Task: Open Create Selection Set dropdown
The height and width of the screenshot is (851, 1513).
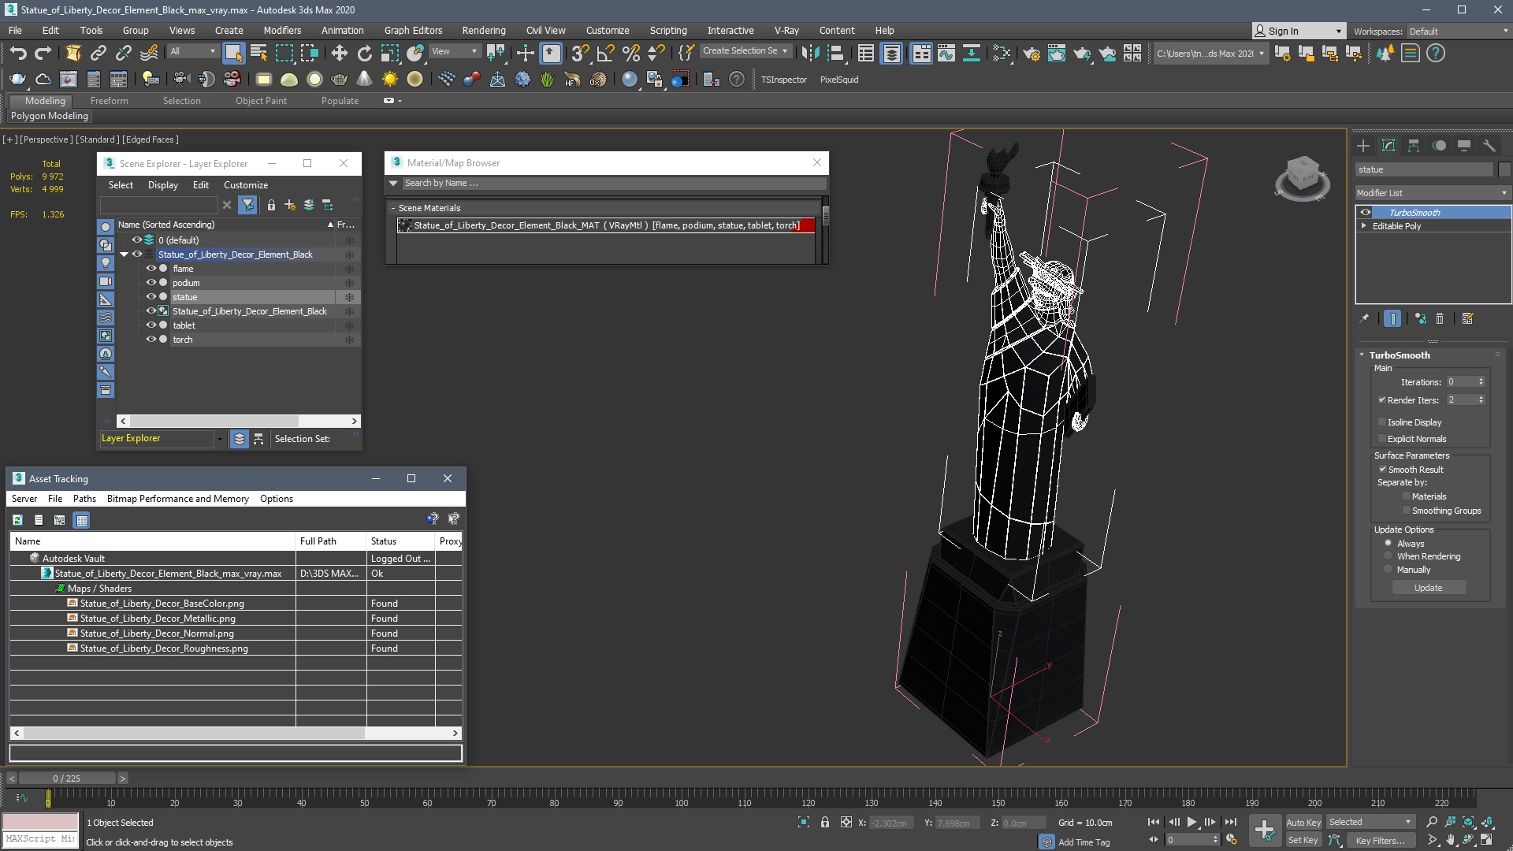Action: [745, 50]
